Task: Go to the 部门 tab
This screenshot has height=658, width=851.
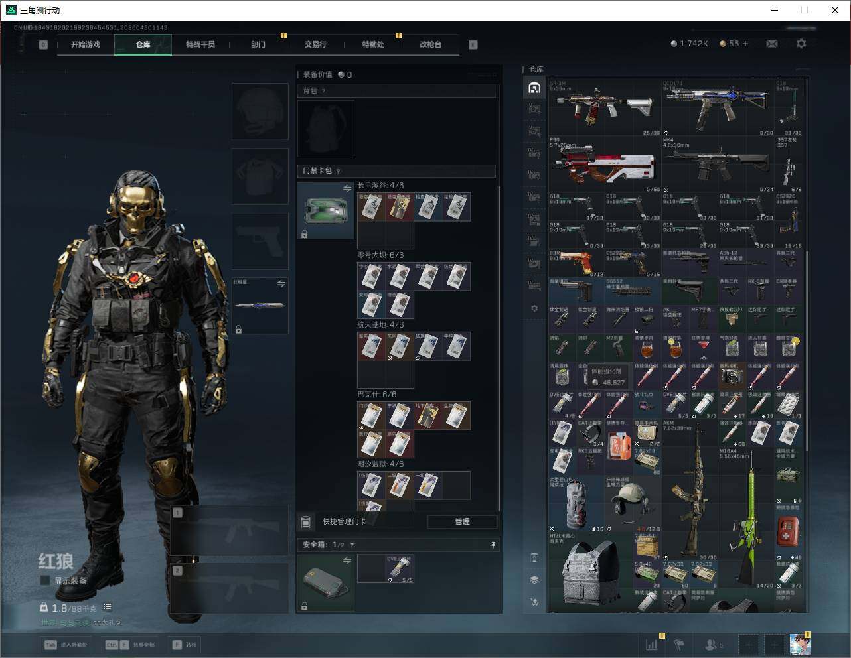Action: coord(258,44)
